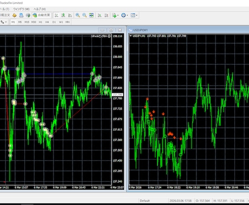The width and height of the screenshot is (249, 205).
Task: Click the H: 157.591 status bar value
Action: [220, 201]
